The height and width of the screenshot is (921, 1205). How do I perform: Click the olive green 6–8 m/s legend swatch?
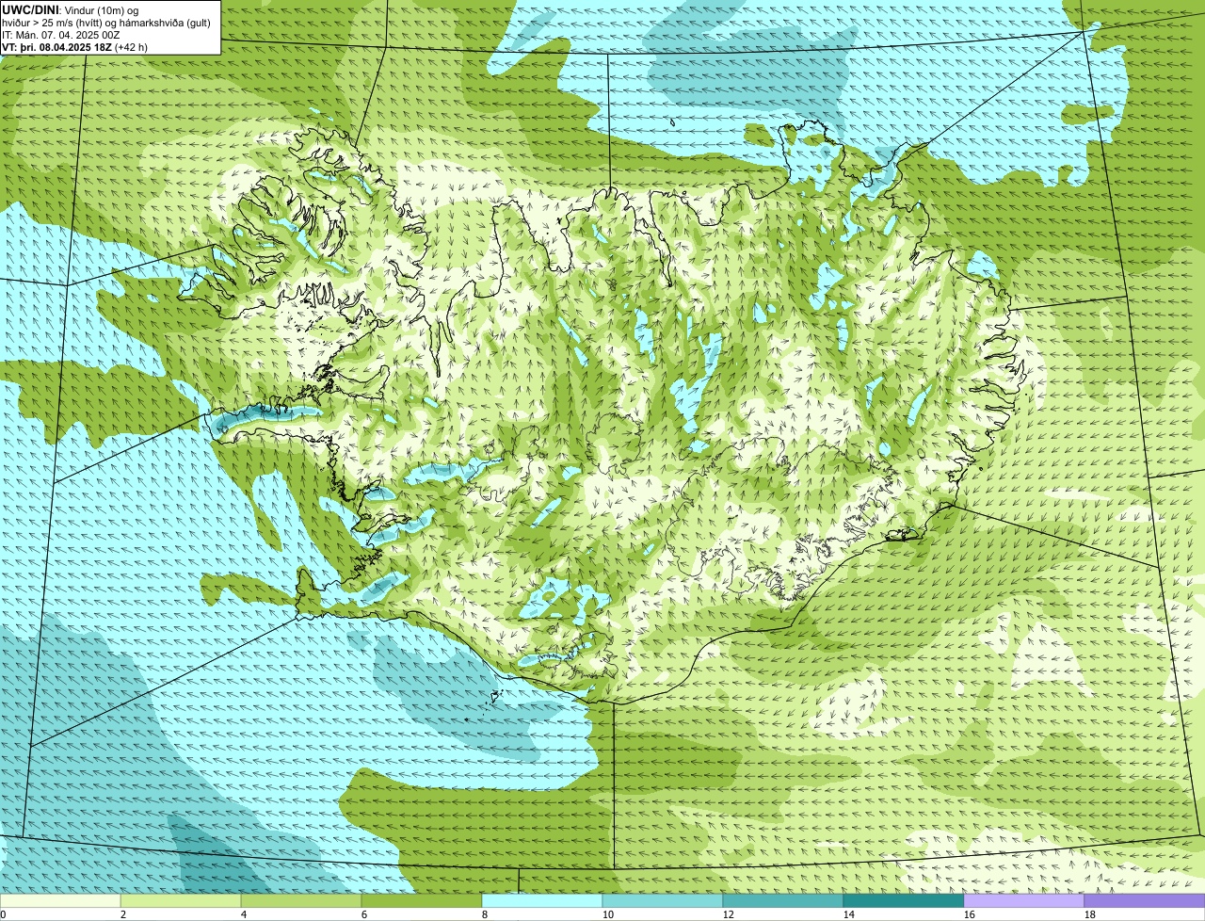[422, 901]
